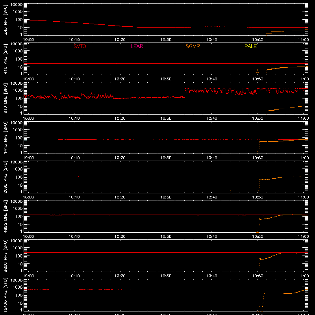
Task: Click the SGMR station label
Action: pos(193,46)
